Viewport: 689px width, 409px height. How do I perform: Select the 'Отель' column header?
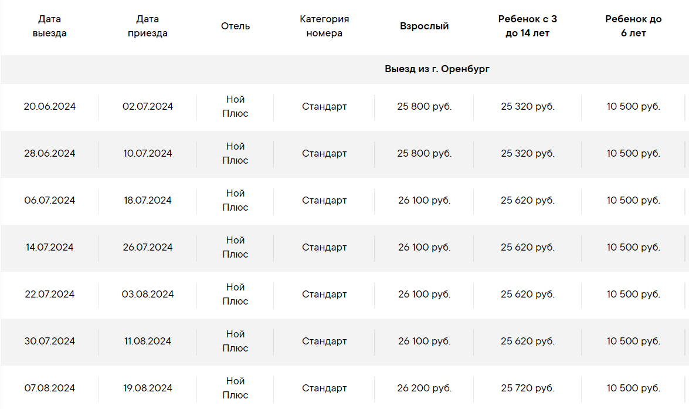pyautogui.click(x=236, y=26)
